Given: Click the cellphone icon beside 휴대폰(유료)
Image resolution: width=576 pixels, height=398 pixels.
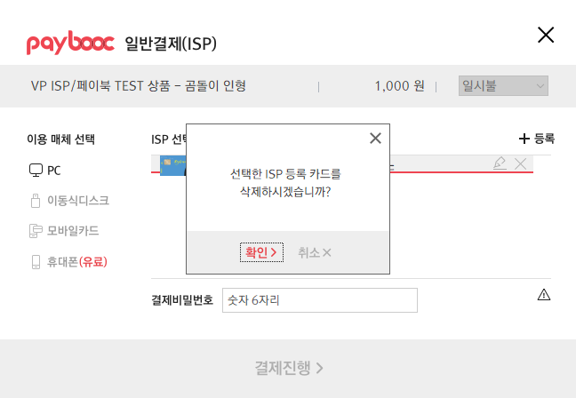Looking at the screenshot, I should tap(36, 262).
